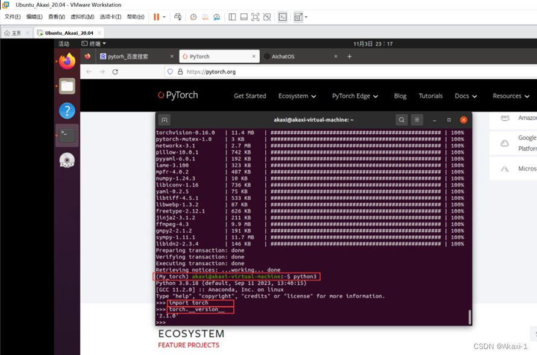Open the Get Started link

coord(250,96)
